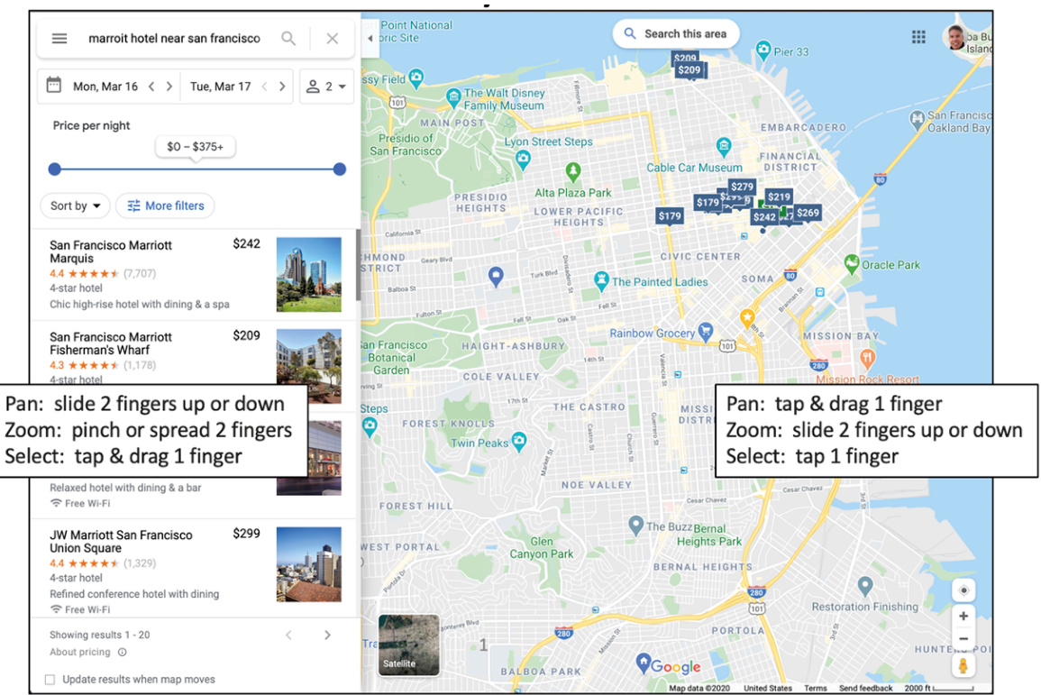Go to the previous page of results

tap(288, 636)
